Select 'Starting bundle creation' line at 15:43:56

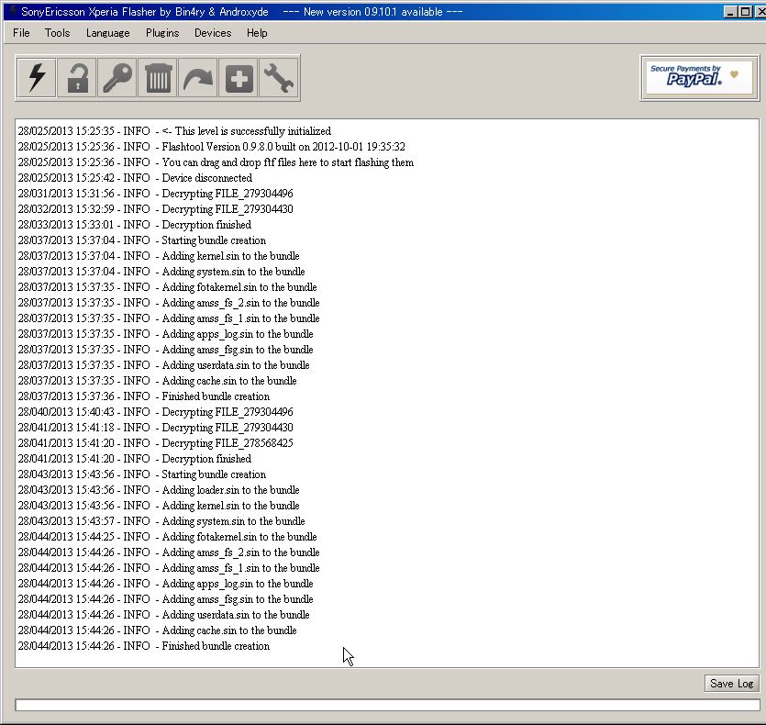pos(142,474)
